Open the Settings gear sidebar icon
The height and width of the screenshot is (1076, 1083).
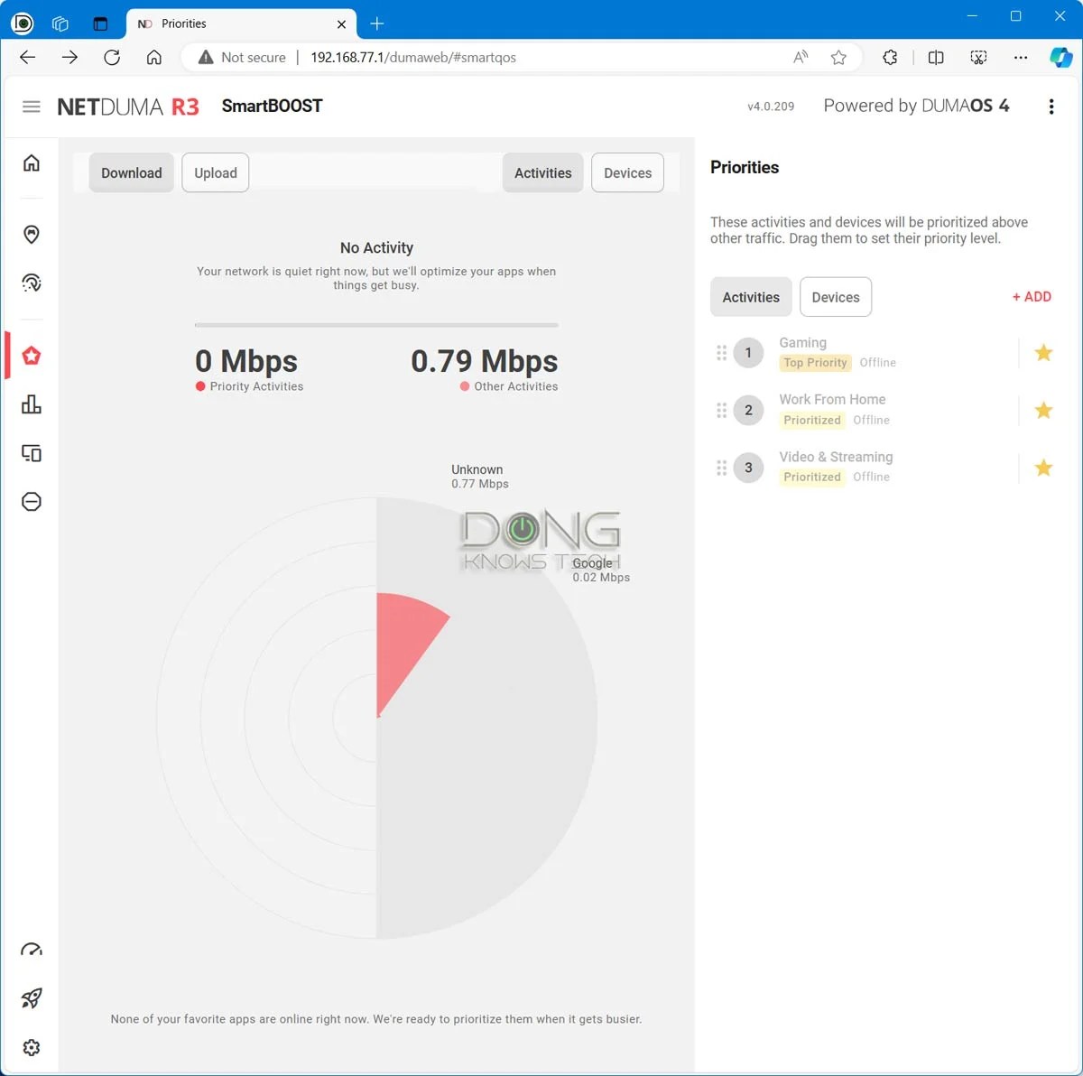[32, 1047]
